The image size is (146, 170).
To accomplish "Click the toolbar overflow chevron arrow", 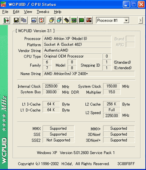I will [x=141, y=20].
